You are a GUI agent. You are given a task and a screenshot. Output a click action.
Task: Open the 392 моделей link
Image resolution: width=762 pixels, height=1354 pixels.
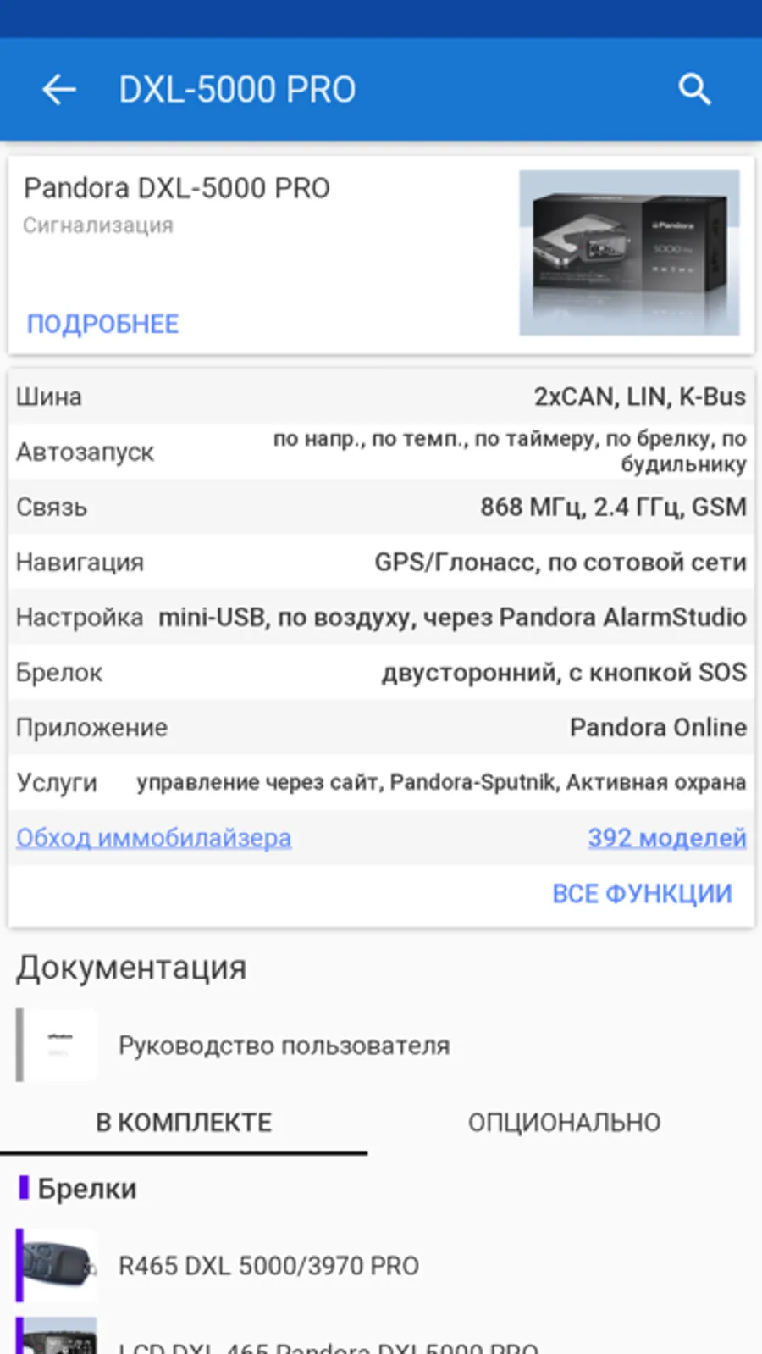coord(667,837)
